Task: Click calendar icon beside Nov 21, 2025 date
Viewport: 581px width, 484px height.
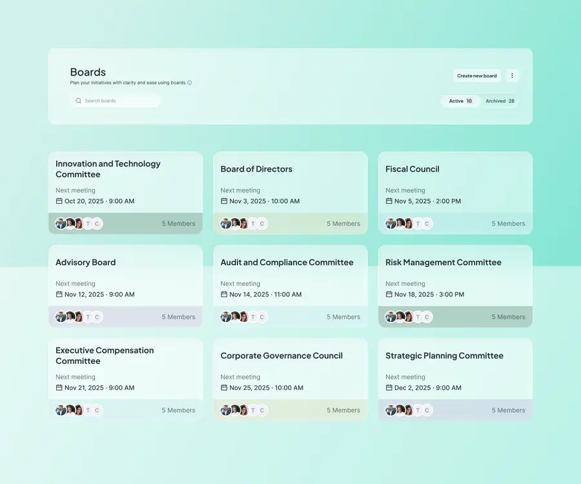Action: [x=59, y=387]
